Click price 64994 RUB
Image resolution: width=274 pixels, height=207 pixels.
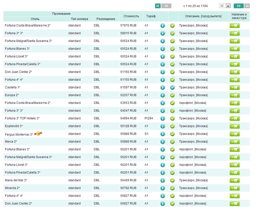click(x=128, y=118)
